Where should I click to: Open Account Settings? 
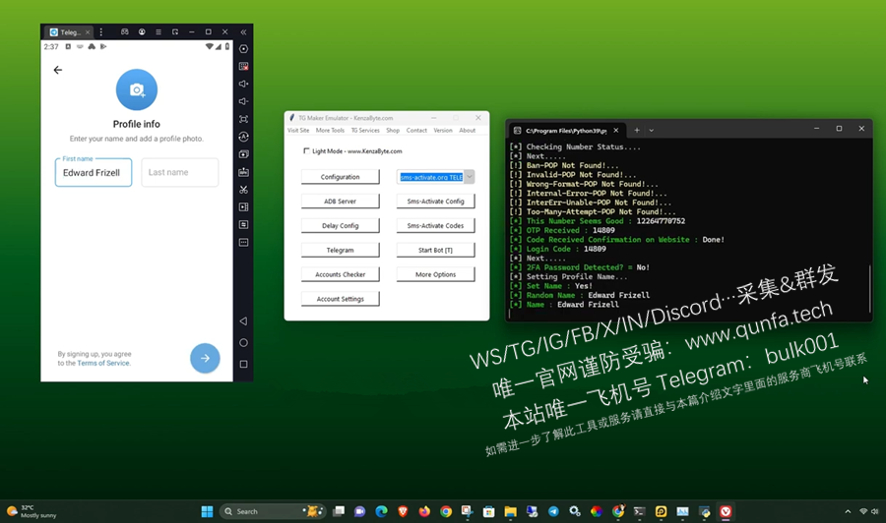coord(341,299)
